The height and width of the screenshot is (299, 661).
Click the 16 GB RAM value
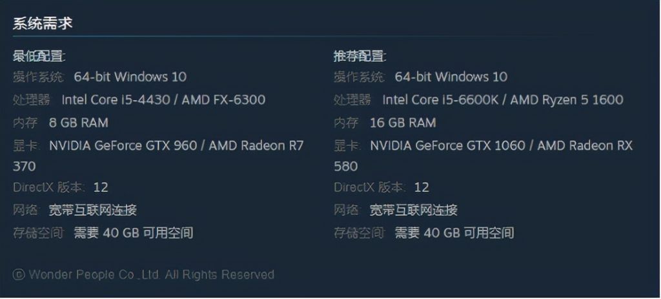tap(403, 123)
